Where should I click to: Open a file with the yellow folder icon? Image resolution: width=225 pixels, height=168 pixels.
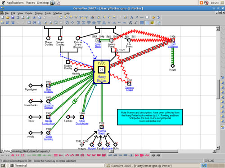pos(8,17)
